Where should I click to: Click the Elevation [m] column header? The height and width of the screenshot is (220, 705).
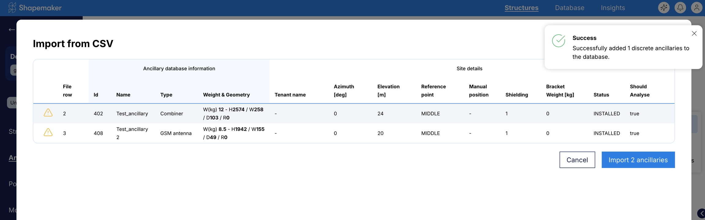pos(388,91)
